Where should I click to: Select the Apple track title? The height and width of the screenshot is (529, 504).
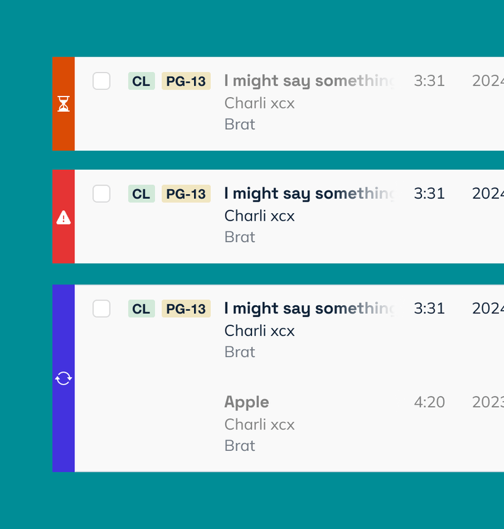[246, 402]
